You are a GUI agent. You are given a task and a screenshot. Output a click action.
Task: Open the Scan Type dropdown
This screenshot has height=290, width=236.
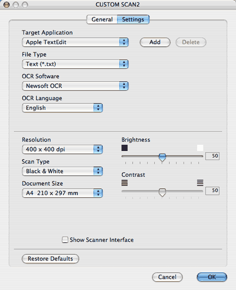click(x=62, y=171)
